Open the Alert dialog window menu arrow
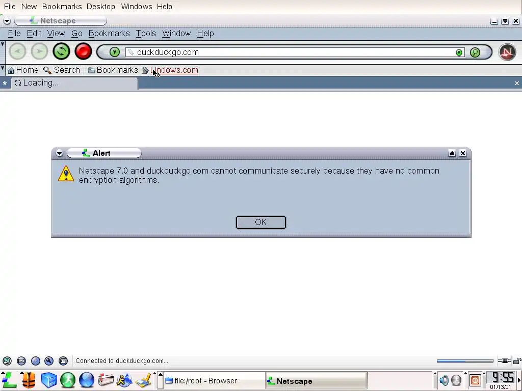Image resolution: width=522 pixels, height=391 pixels. (59, 153)
